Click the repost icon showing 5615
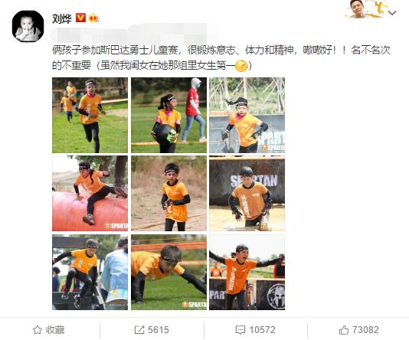This screenshot has width=409, height=340. pyautogui.click(x=152, y=330)
